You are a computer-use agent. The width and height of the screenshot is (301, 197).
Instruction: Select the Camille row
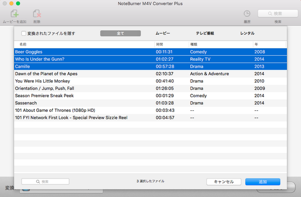point(150,66)
